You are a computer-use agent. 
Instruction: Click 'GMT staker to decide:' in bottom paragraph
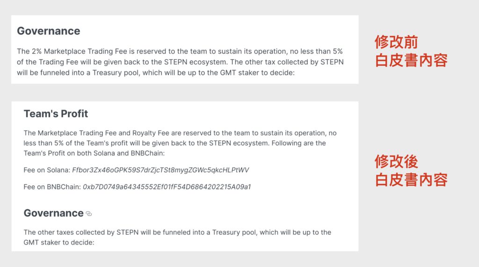coord(59,243)
